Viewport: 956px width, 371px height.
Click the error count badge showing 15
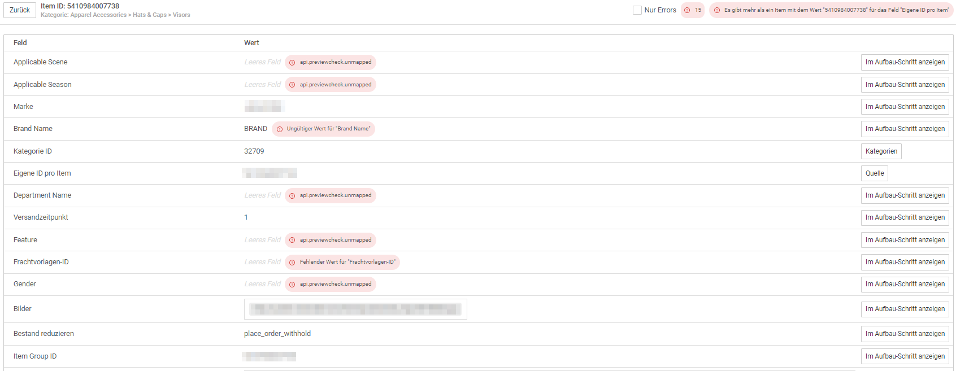click(693, 10)
